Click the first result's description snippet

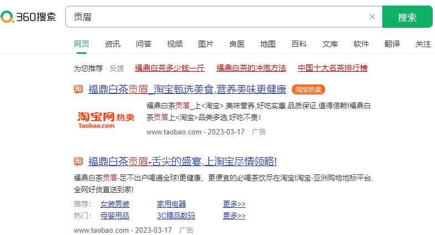(x=259, y=111)
